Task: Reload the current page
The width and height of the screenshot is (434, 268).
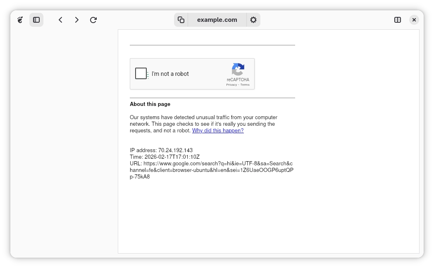Action: [x=93, y=20]
